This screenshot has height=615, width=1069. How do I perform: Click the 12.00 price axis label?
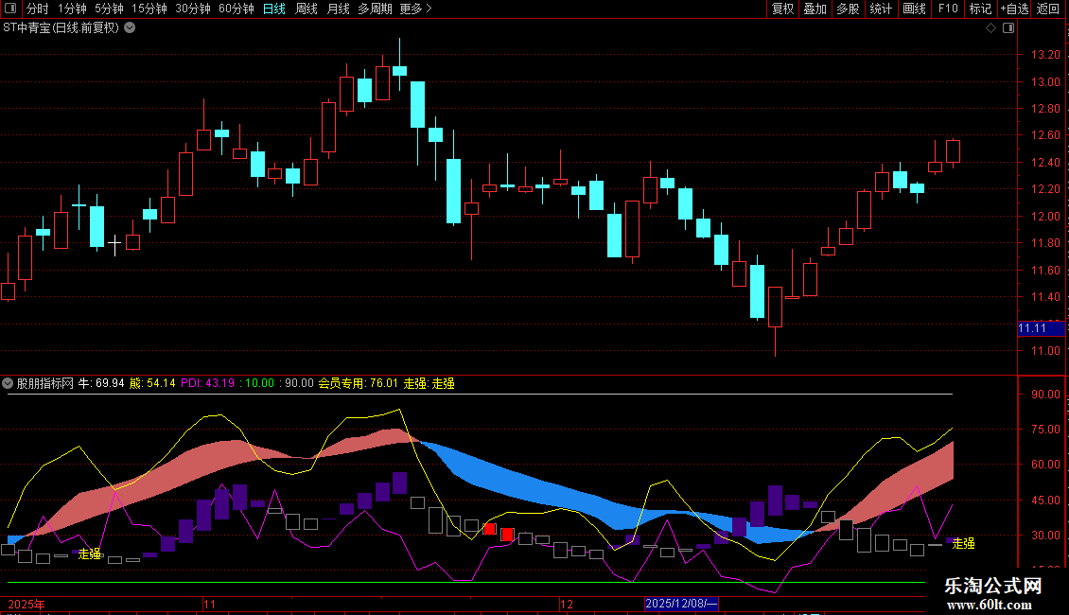[x=1045, y=216]
